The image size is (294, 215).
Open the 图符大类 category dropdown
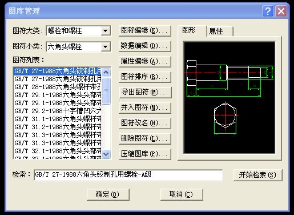(106, 31)
